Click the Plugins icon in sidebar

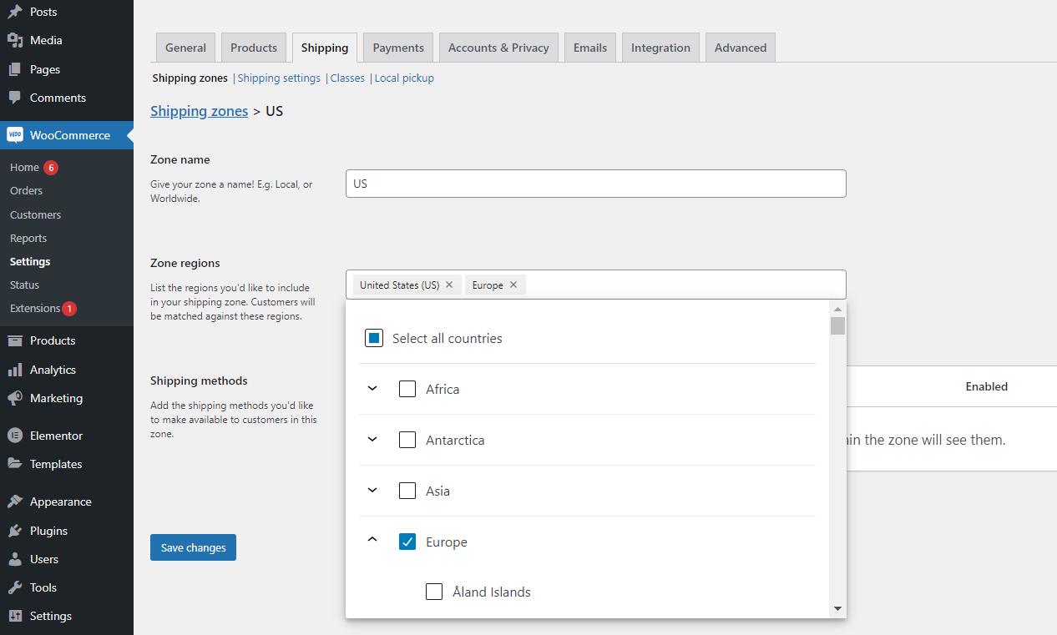(17, 531)
